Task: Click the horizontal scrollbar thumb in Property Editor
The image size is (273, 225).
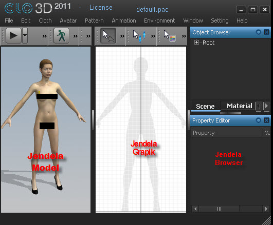Action: click(219, 209)
